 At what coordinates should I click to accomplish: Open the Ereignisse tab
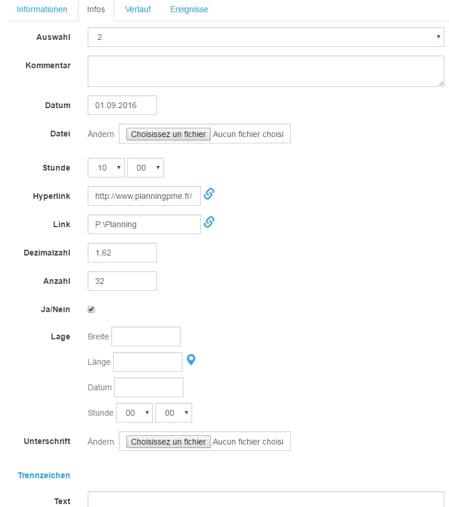pos(189,10)
